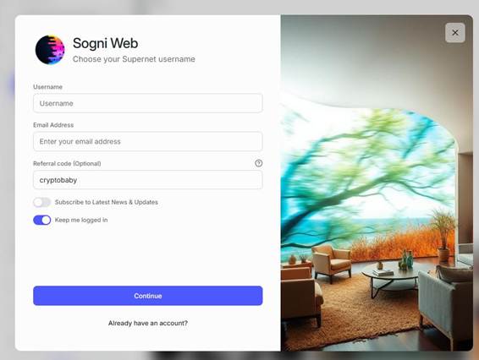Focus the Username input field
This screenshot has width=479, height=360.
click(148, 103)
